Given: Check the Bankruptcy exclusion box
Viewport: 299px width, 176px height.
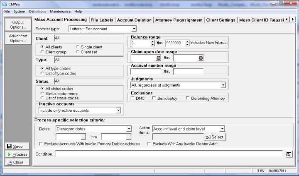Looking at the screenshot, I should pyautogui.click(x=154, y=98).
